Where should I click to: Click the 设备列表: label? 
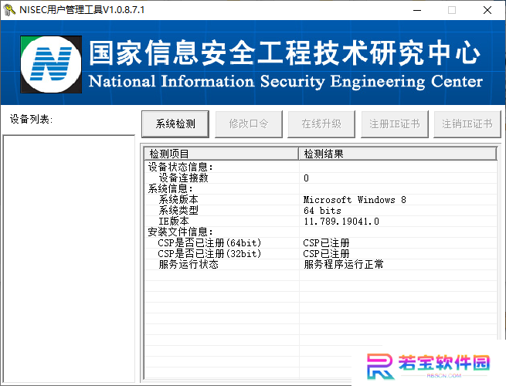coord(31,120)
